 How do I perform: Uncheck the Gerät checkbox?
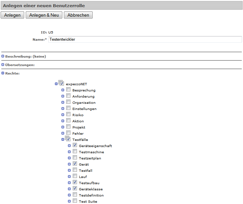tap(75, 164)
